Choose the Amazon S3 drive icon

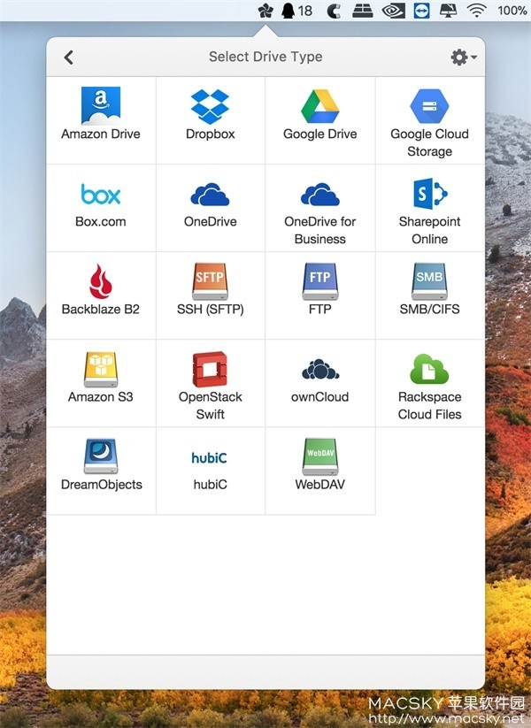[x=101, y=370]
